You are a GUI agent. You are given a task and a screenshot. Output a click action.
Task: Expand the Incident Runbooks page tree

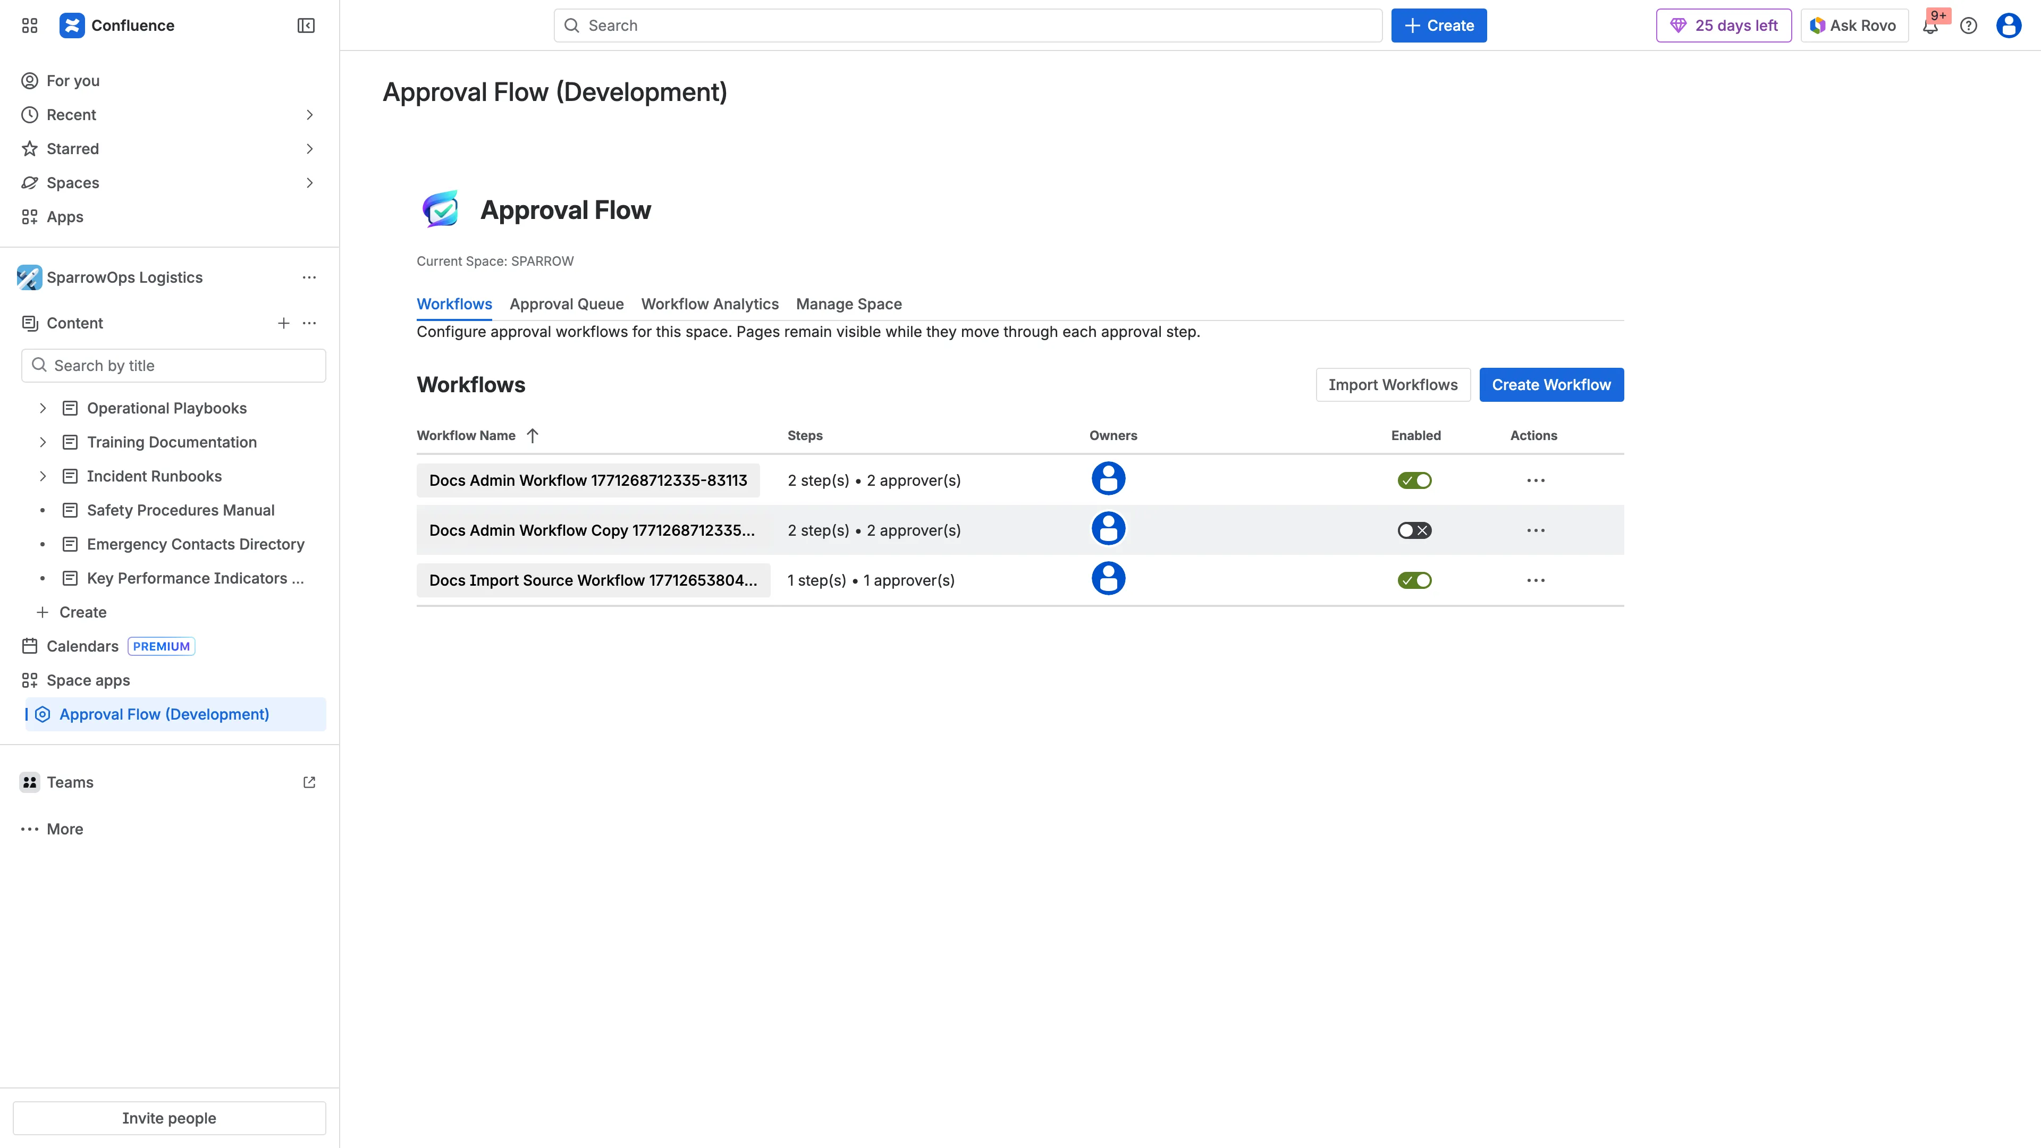(43, 476)
